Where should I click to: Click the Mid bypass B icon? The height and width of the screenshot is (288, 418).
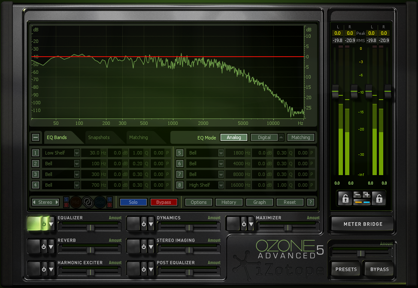[x=67, y=205]
